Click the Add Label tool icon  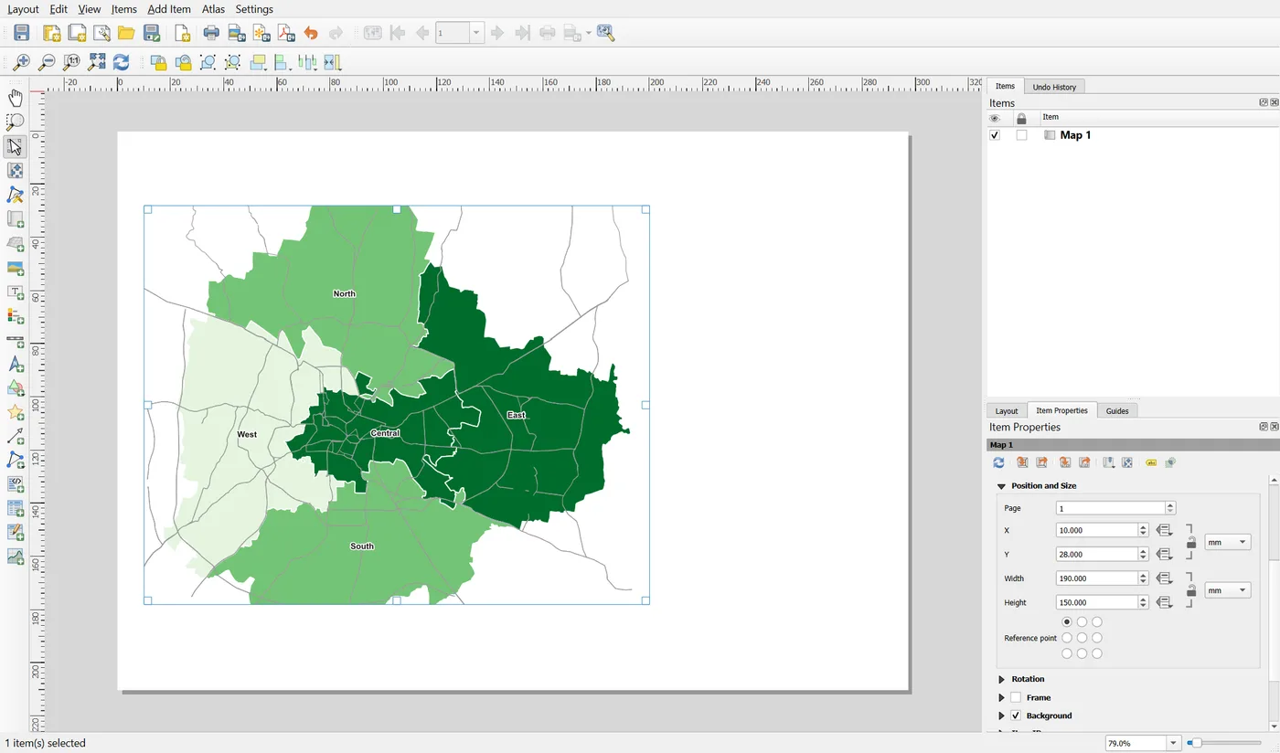[x=16, y=292]
